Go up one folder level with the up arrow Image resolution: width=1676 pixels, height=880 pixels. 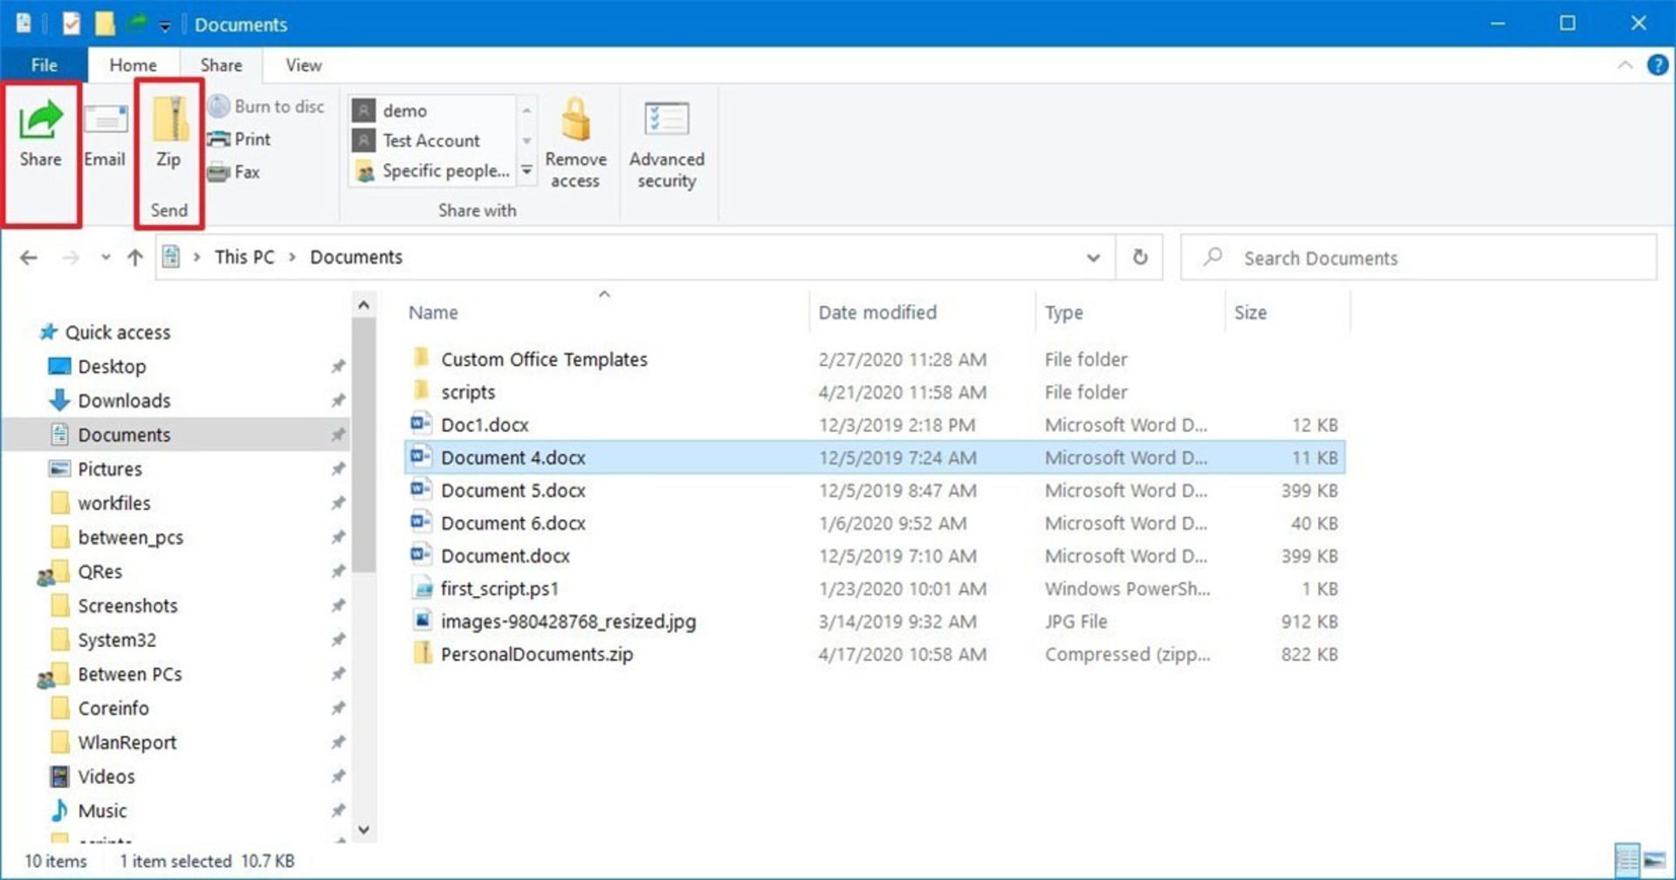click(134, 258)
